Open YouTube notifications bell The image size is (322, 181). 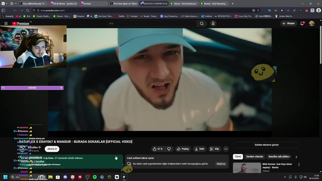coord(302,23)
